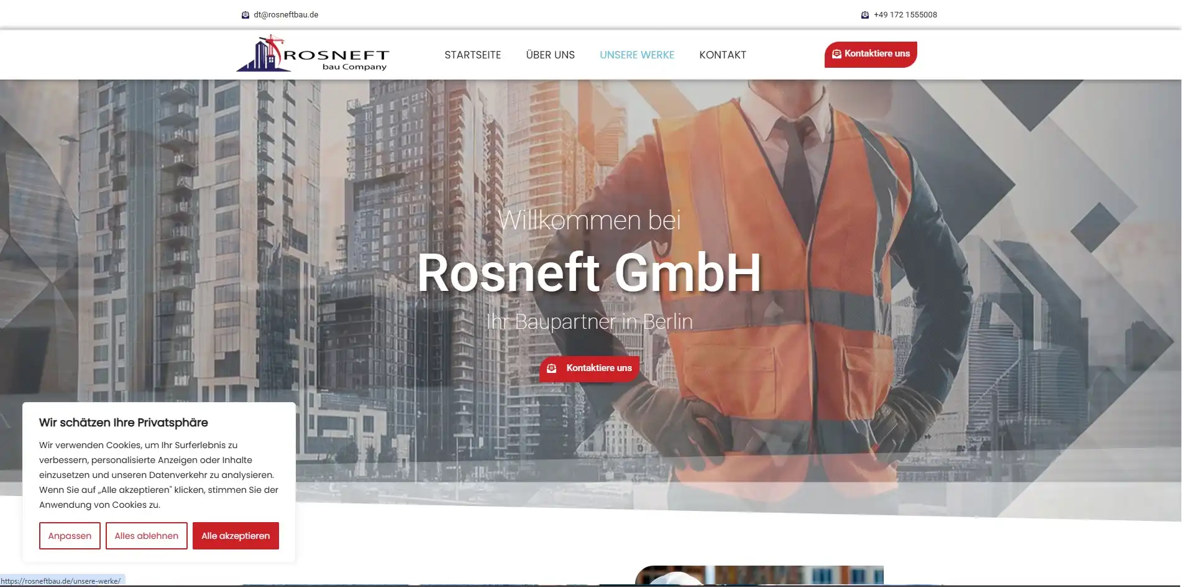Reject cookies with Alles ablehnen
1182x588 pixels.
(146, 536)
